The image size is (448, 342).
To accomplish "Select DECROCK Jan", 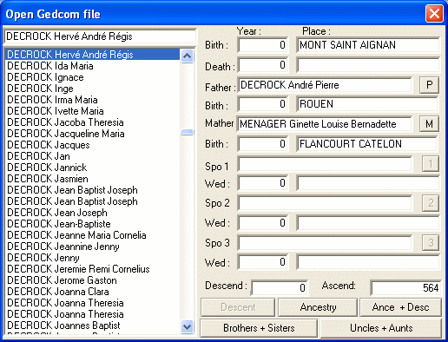I will [93, 156].
